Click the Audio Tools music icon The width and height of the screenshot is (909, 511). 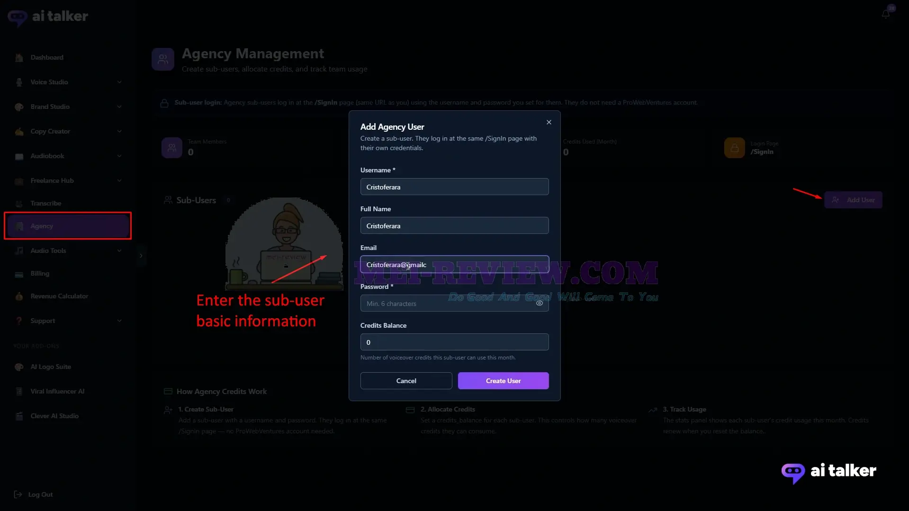(x=19, y=251)
